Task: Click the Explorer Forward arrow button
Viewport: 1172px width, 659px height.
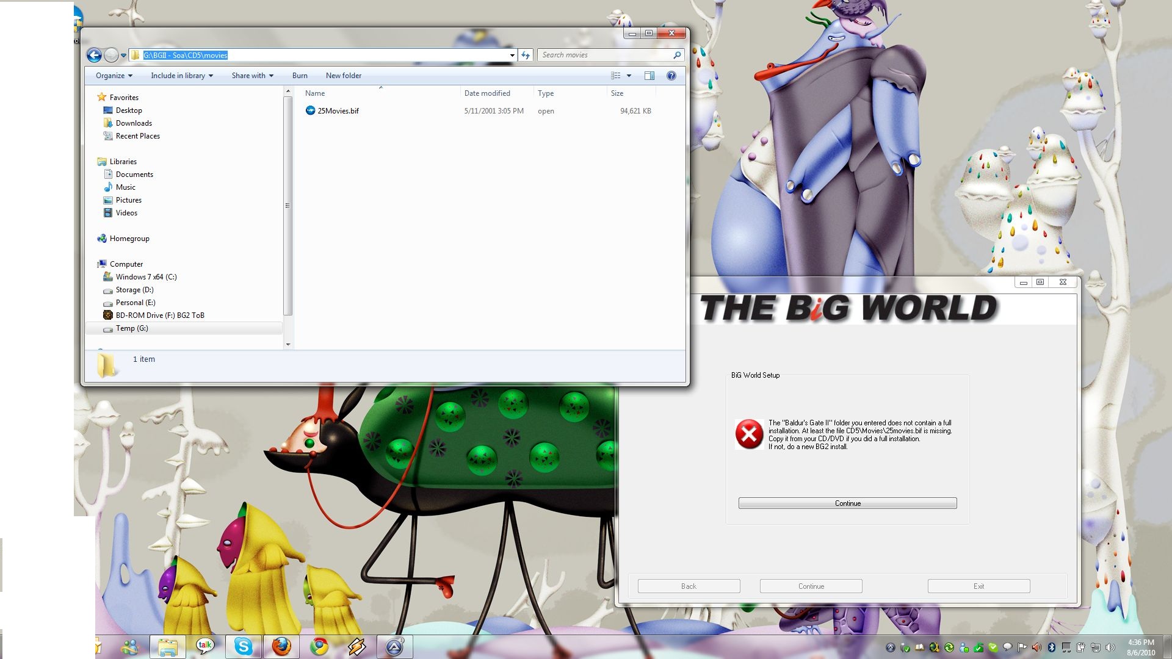Action: [x=111, y=56]
